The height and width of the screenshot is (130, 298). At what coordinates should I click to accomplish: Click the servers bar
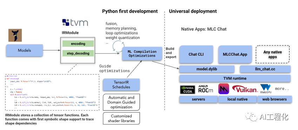point(198,99)
